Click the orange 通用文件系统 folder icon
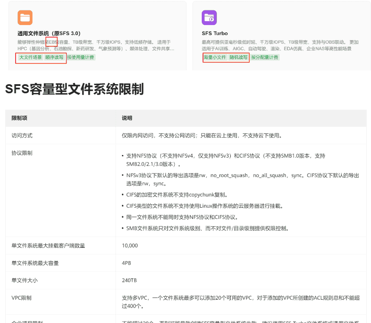The width and height of the screenshot is (371, 323). pos(24,18)
